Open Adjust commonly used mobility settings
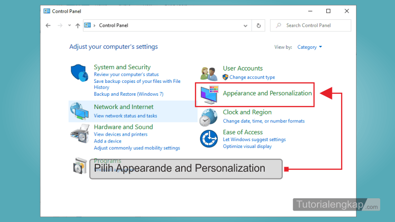Image resolution: width=395 pixels, height=222 pixels. (x=137, y=148)
